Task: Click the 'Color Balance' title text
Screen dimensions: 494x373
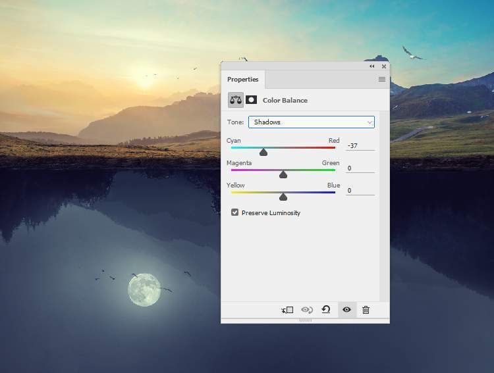Action: 285,101
